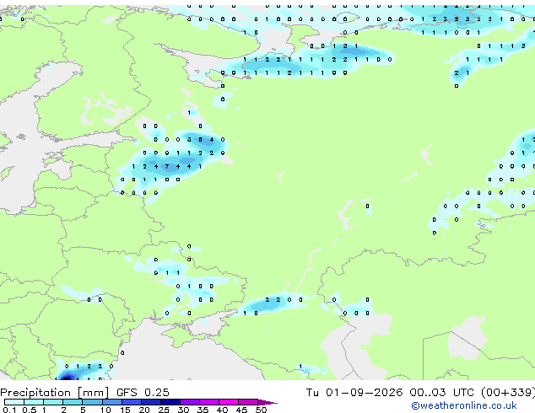Click the 40 to 45 mm legend swatch
This screenshot has width=535, height=413.
pyautogui.click(x=229, y=402)
